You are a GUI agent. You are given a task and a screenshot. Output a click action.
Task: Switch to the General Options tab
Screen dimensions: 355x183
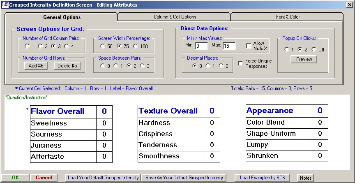(x=62, y=17)
